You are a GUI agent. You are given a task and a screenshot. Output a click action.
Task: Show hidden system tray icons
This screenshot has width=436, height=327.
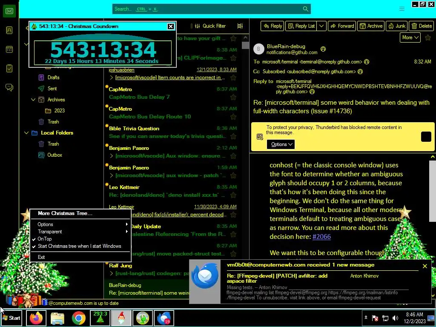(x=366, y=318)
